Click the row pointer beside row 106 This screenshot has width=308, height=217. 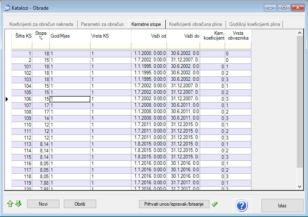(7, 99)
